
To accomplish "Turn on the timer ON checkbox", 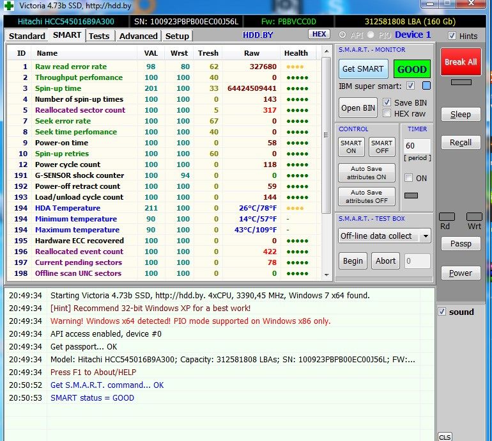I will click(408, 178).
